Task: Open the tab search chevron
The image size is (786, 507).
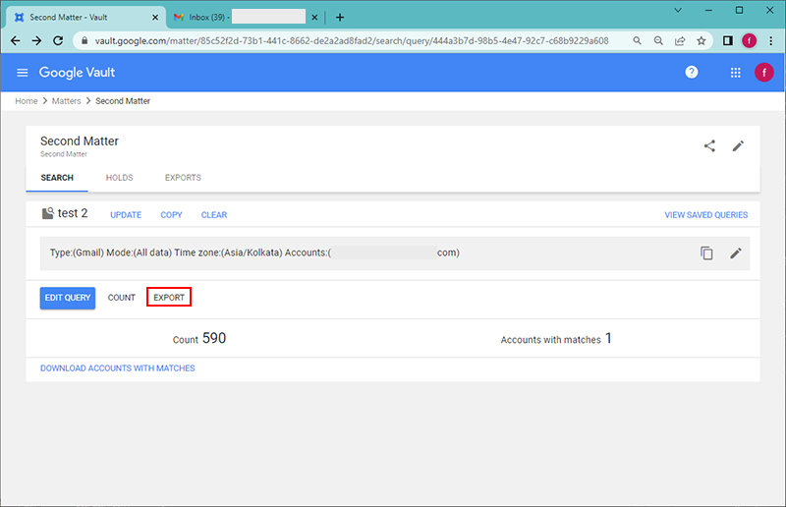Action: pyautogui.click(x=678, y=10)
